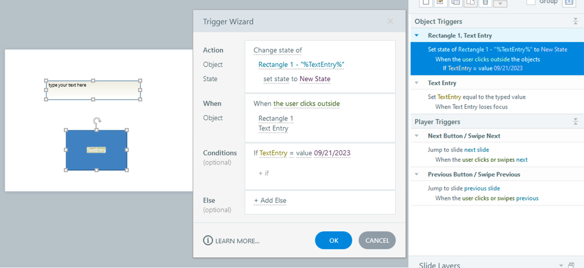Collapse the Player Triggers section icon

(575, 121)
